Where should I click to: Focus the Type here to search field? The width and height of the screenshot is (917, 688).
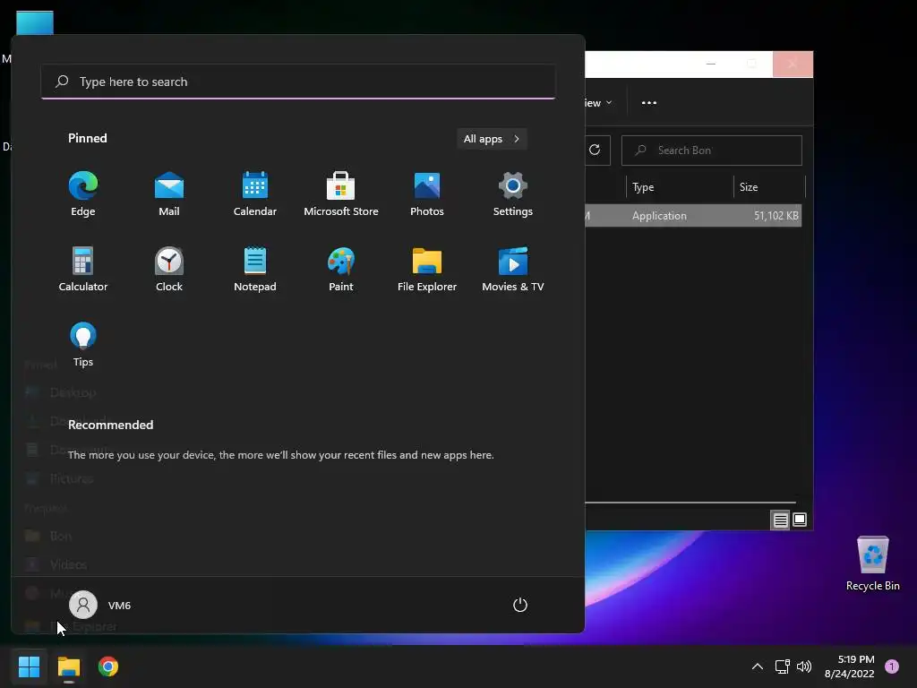298,82
